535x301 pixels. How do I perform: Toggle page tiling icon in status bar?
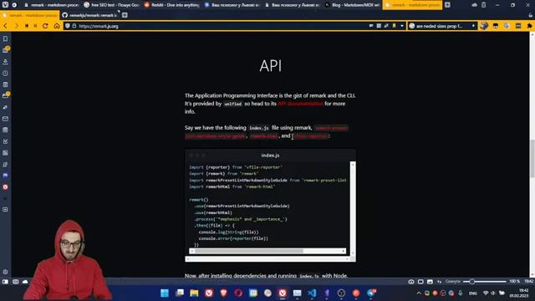click(x=420, y=282)
